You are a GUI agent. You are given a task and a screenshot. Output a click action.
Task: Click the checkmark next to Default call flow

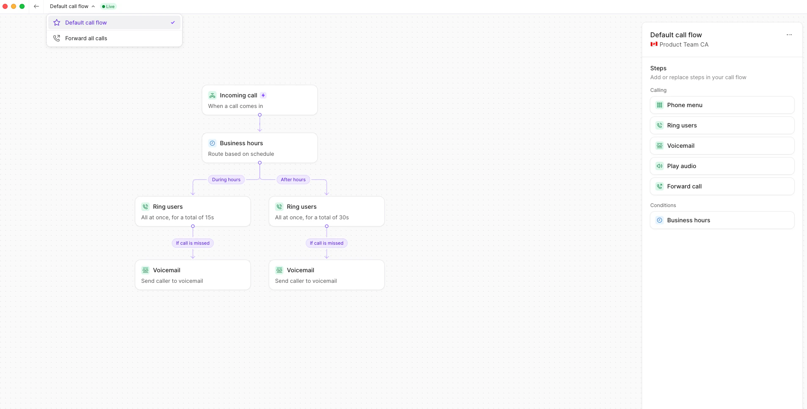click(173, 22)
